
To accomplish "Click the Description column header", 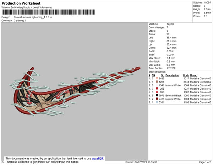I will tap(172, 75).
